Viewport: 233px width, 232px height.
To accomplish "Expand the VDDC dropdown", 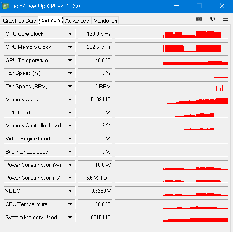I will point(70,191).
